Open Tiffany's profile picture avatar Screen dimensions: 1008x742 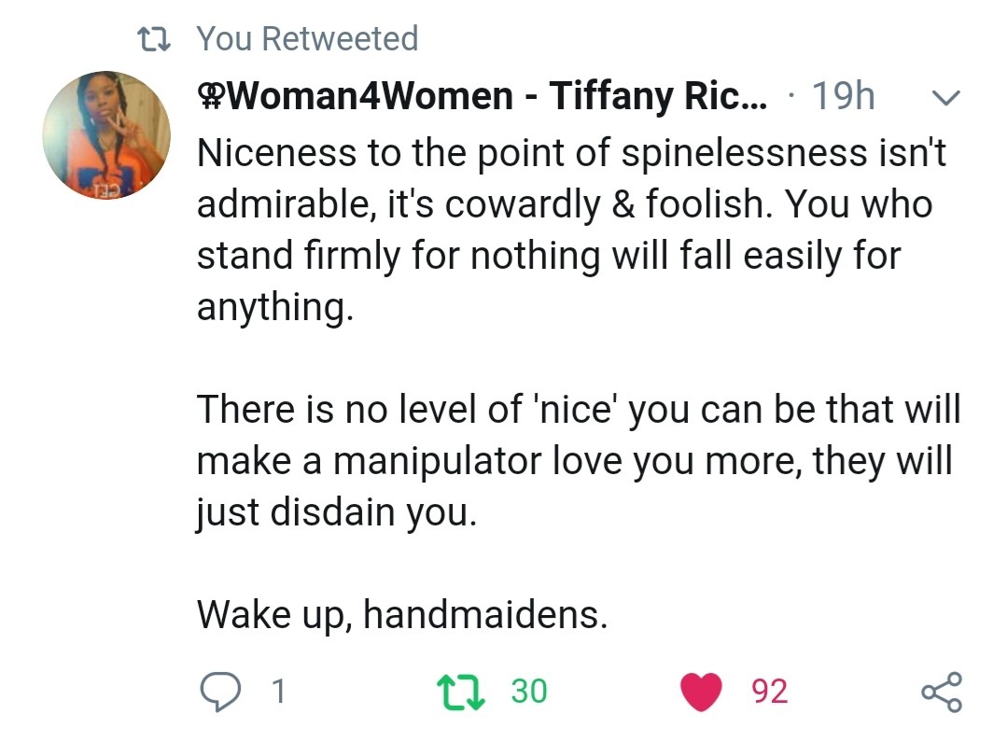tap(106, 135)
